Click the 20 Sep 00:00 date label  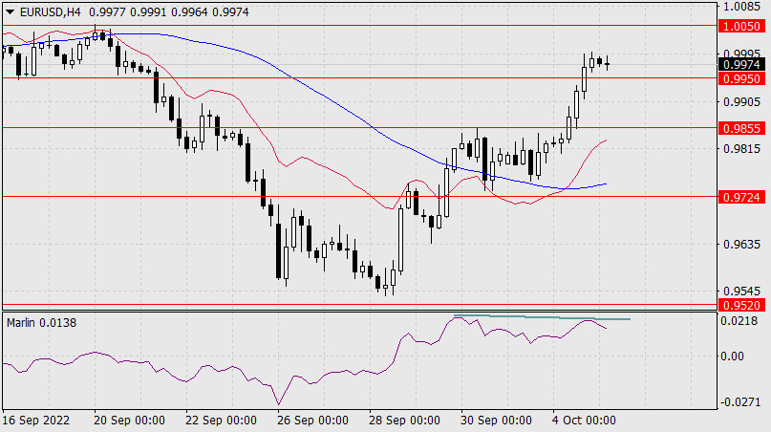tap(129, 421)
